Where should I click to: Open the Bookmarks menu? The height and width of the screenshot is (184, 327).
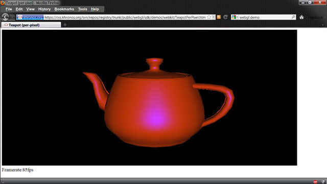[x=64, y=9]
